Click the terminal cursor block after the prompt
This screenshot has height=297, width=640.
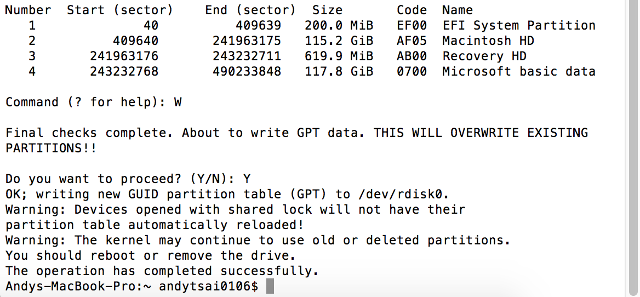[x=269, y=286]
